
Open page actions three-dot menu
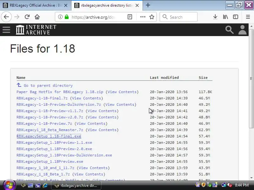coord(143,17)
